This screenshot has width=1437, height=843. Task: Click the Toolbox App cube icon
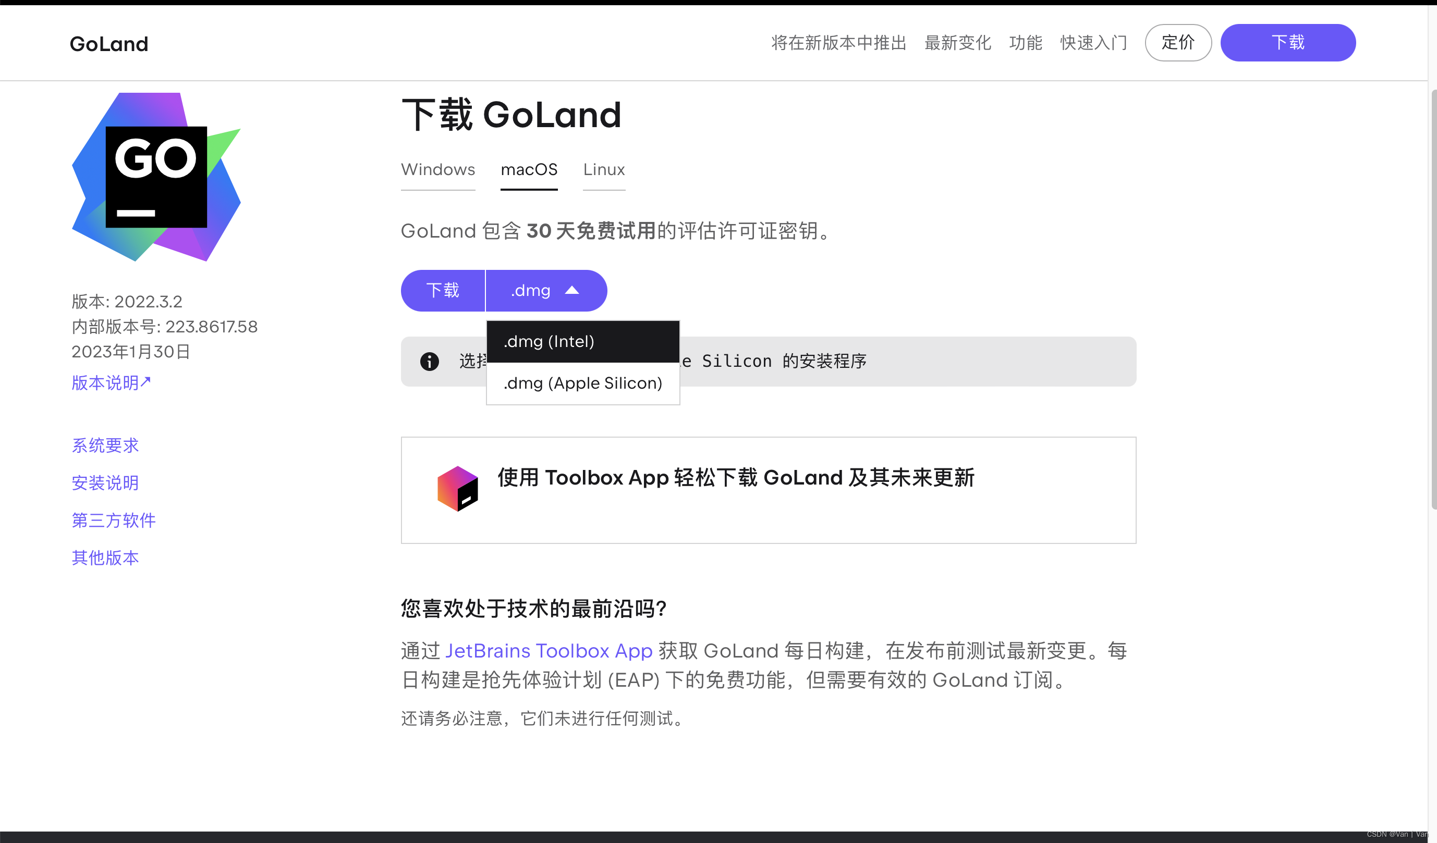(457, 489)
